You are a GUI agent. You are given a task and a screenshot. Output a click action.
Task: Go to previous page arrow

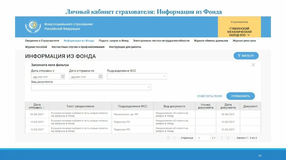pyautogui.click(x=175, y=138)
